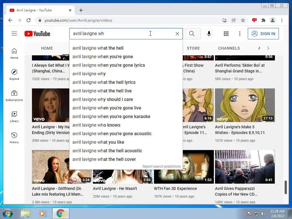Screen dimensions: 292x219
Task: Start voice search with the microphone icon
Action: [x=209, y=34]
